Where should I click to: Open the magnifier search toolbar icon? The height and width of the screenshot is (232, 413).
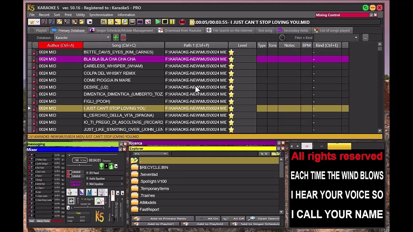(125, 22)
